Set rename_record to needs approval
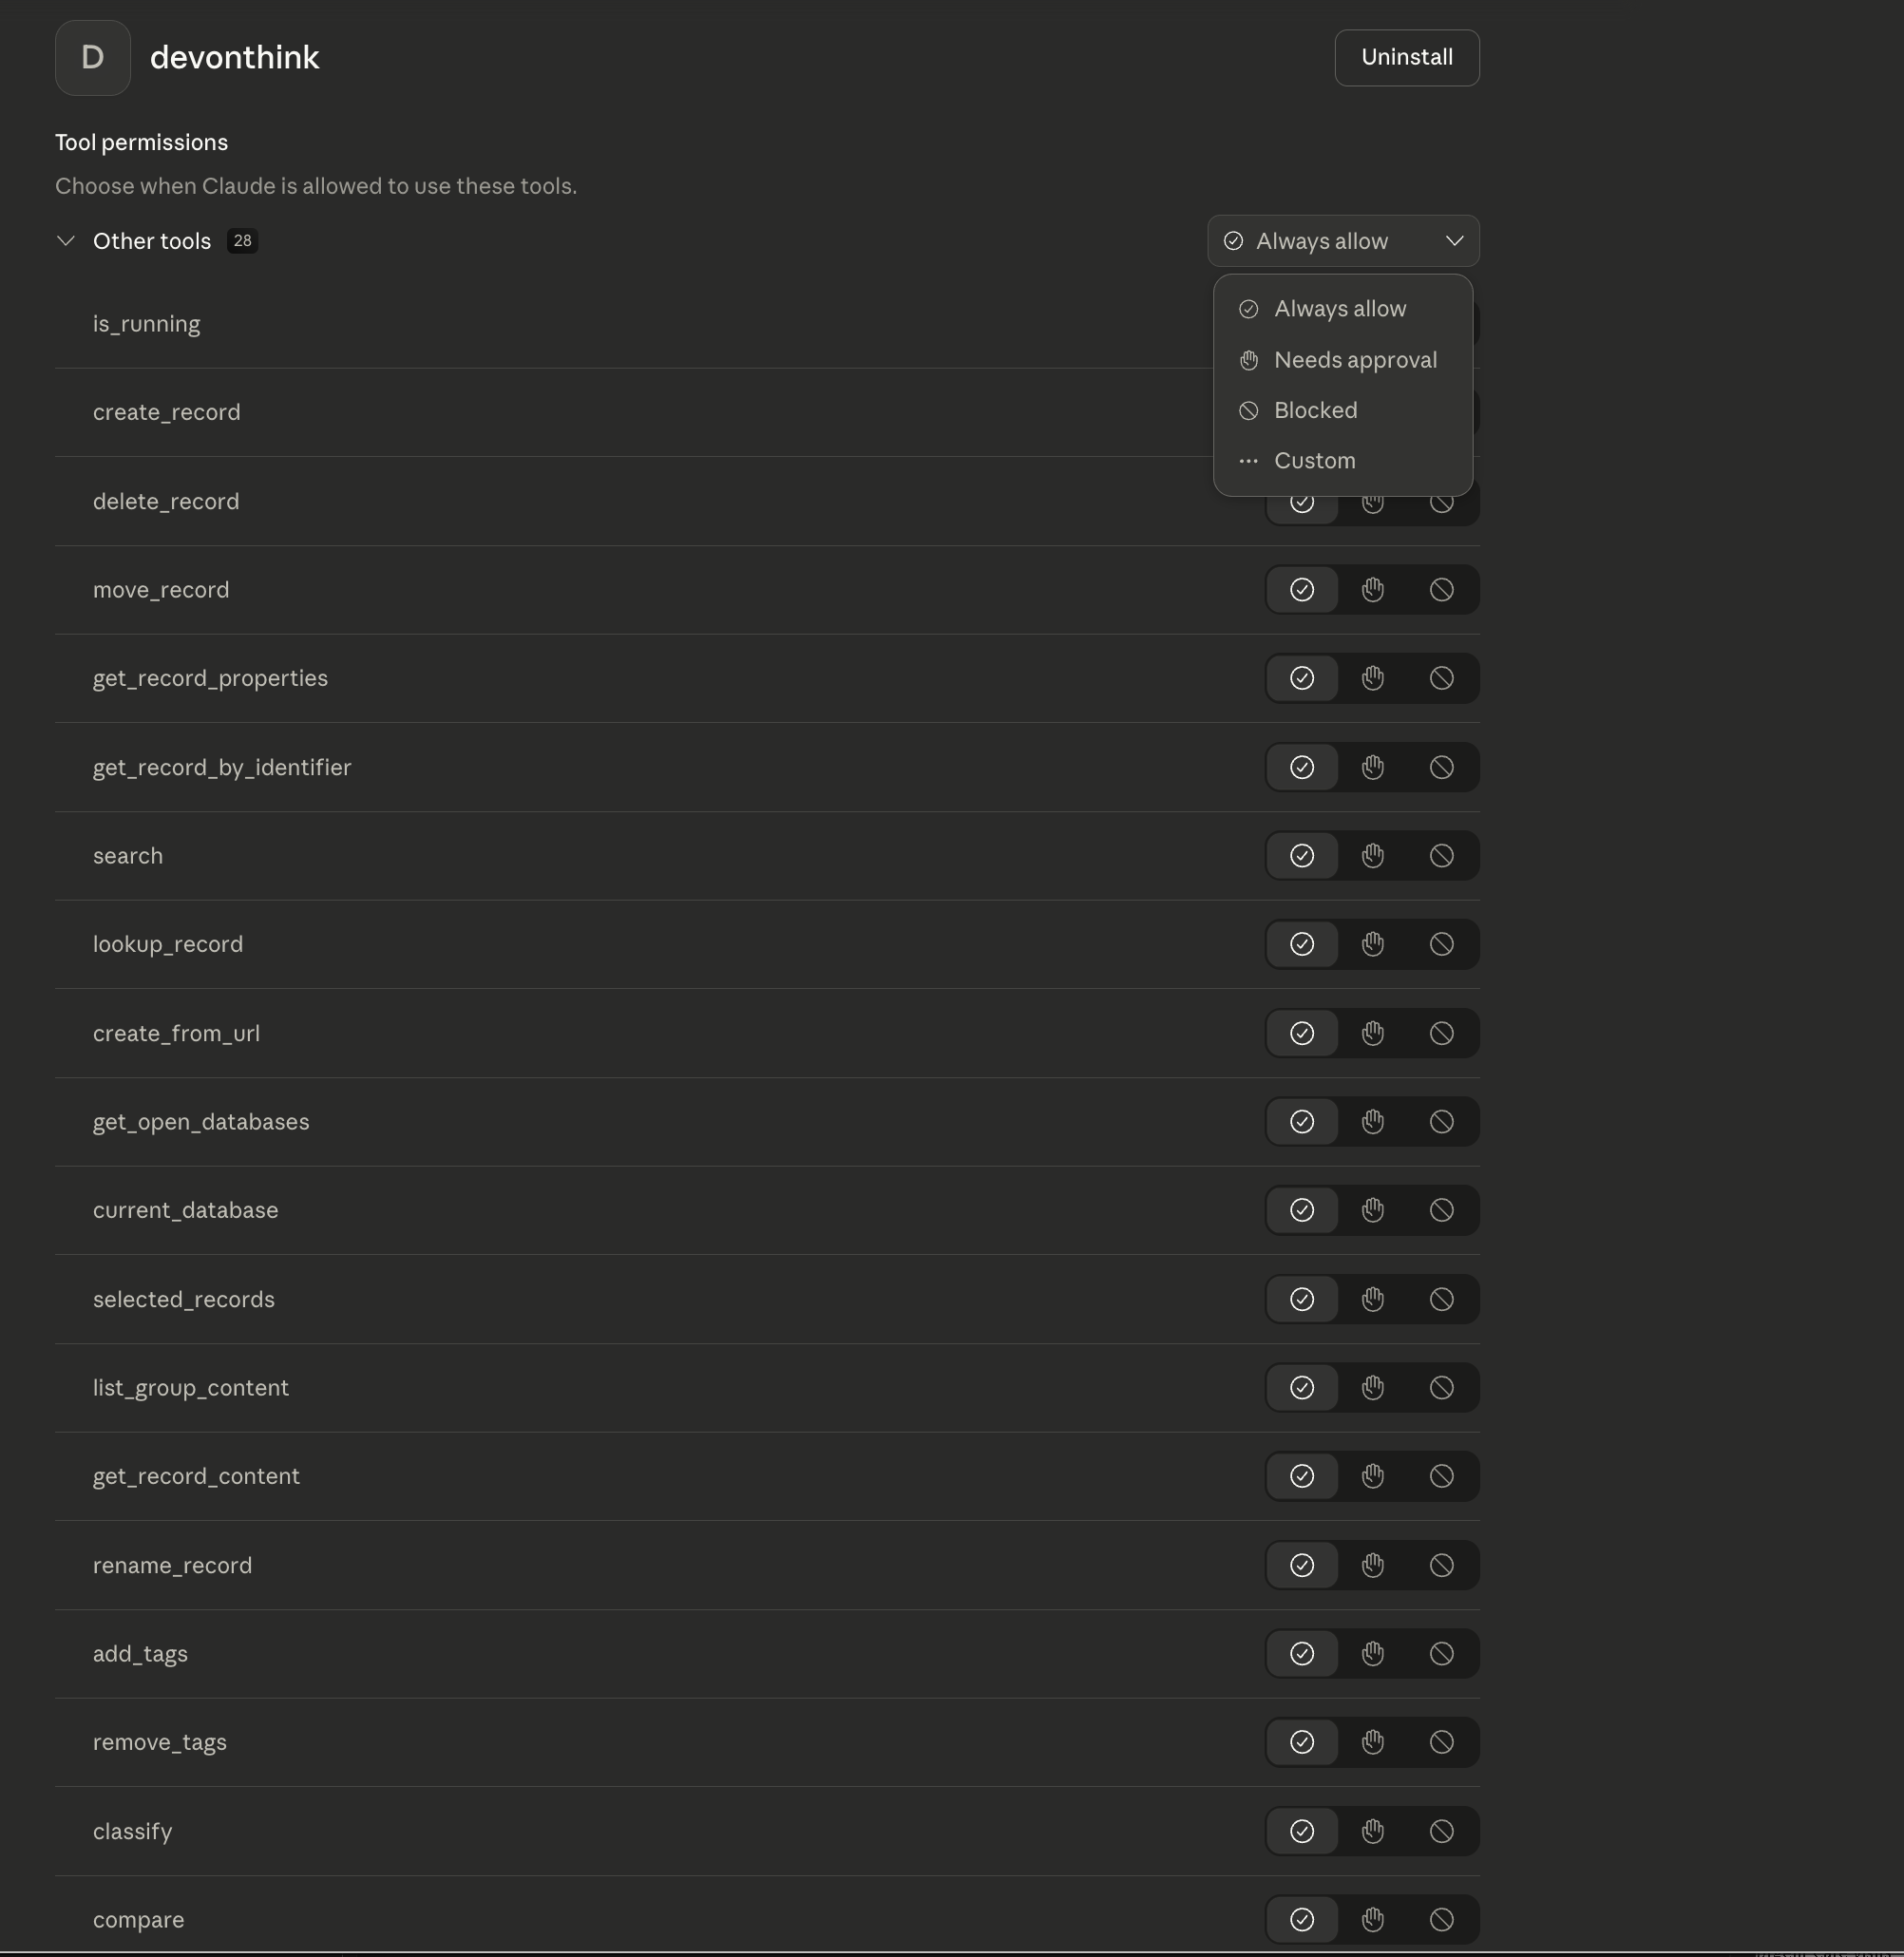The image size is (1904, 1957). tap(1372, 1565)
